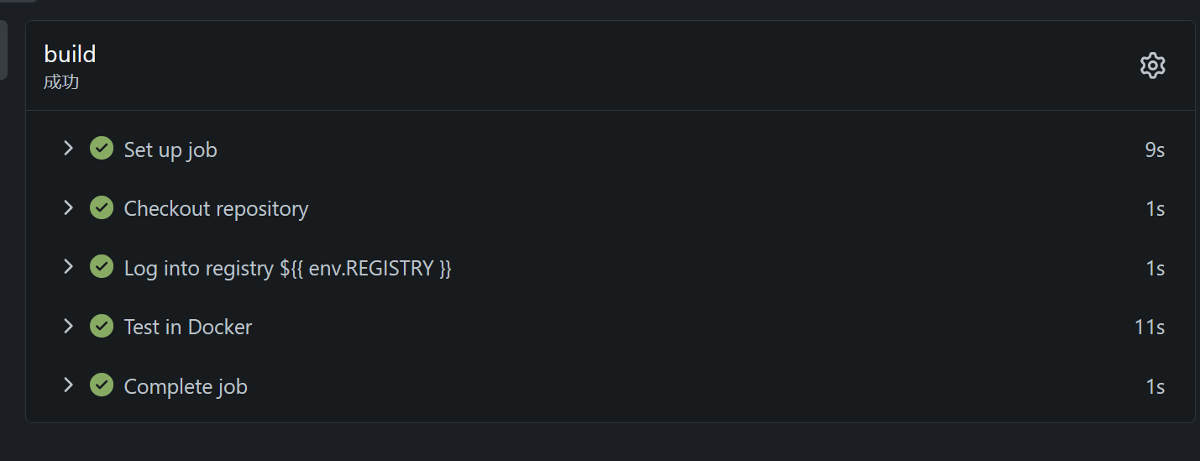Click the build job title
The height and width of the screenshot is (461, 1200).
[70, 54]
